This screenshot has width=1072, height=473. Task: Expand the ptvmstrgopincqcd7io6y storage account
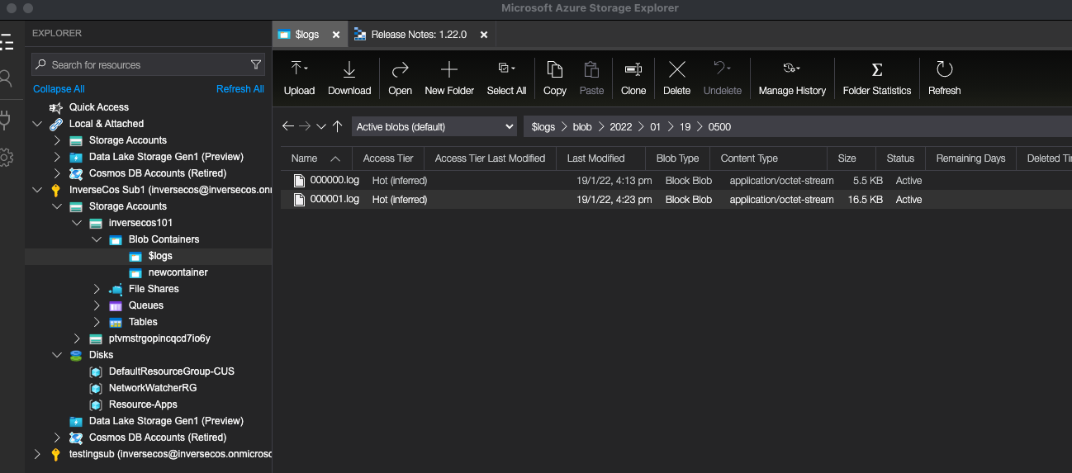click(77, 338)
